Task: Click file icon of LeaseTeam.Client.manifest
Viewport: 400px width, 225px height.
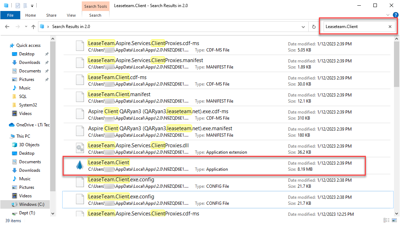Action: 80,97
